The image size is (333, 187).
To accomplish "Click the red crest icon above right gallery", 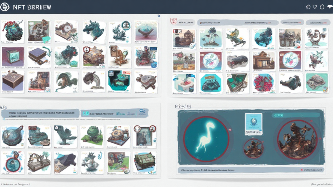I will [173, 21].
